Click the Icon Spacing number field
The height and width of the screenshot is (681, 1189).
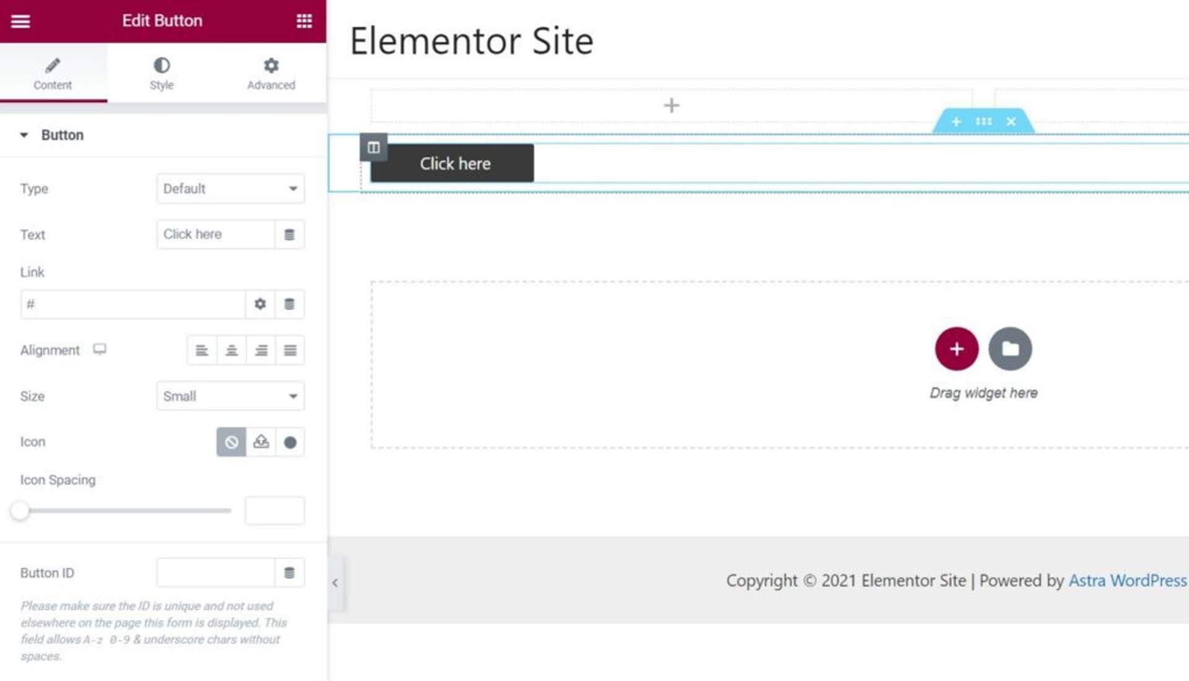[x=274, y=511]
